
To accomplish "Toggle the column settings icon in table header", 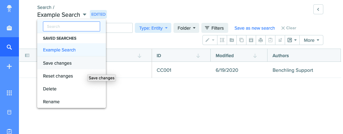I will tap(27, 55).
